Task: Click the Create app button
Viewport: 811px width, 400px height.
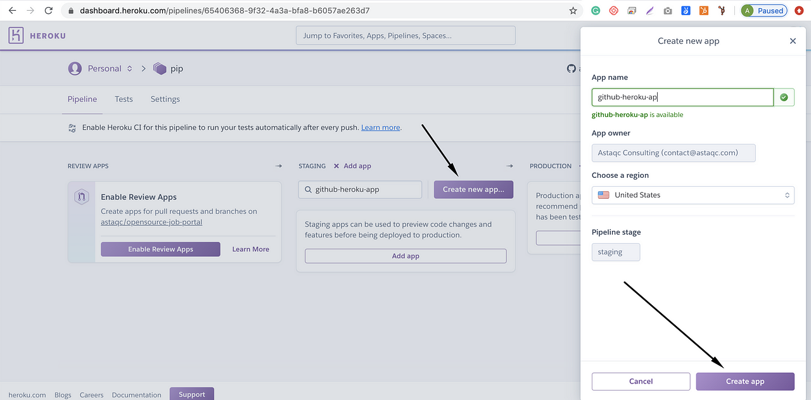Action: (x=745, y=381)
